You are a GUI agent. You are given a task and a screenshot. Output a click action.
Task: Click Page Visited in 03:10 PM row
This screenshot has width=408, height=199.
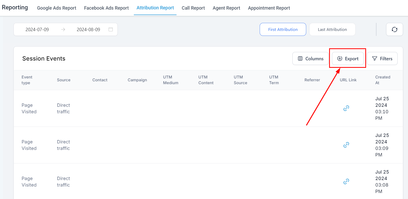[29, 108]
